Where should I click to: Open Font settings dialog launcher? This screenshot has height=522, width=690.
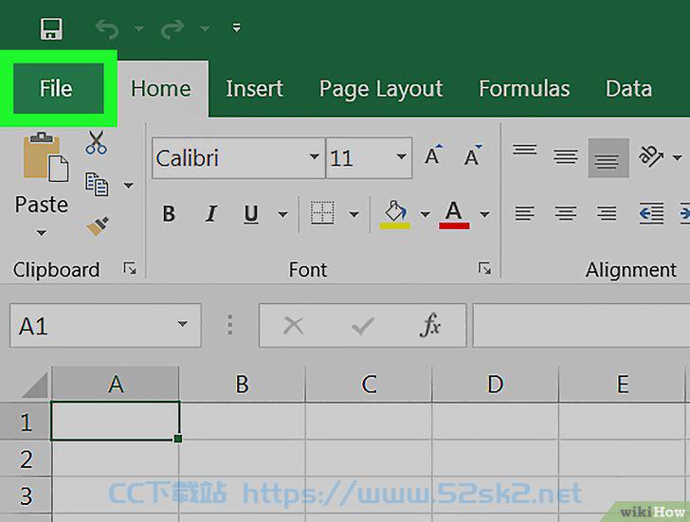click(484, 268)
